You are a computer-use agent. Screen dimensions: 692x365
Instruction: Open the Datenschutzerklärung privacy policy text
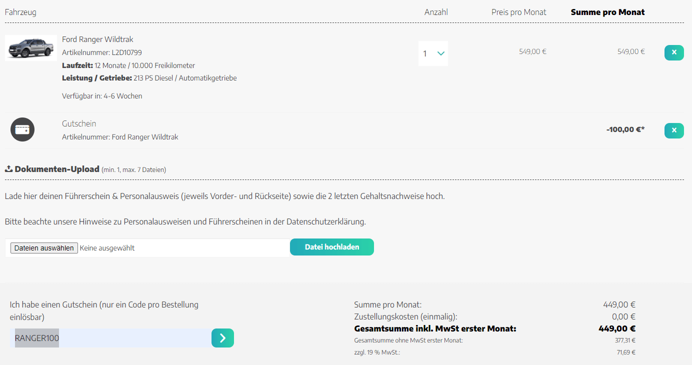(x=326, y=221)
